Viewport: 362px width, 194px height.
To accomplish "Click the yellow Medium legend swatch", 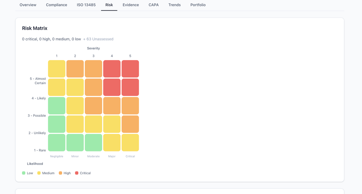I will click(39, 173).
